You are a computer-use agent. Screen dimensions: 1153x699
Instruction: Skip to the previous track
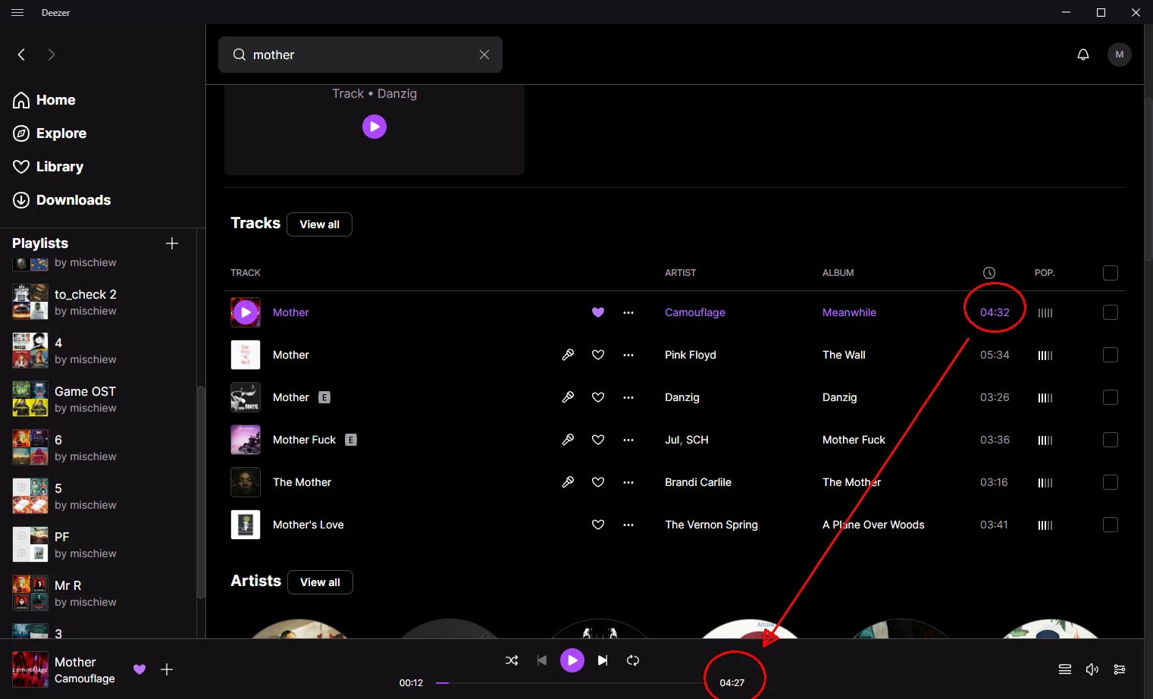pyautogui.click(x=542, y=660)
